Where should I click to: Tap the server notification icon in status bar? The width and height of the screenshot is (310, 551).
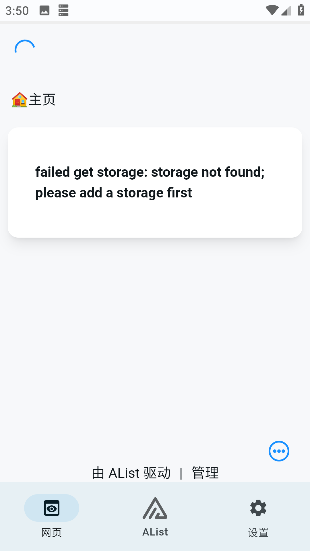pos(63,10)
